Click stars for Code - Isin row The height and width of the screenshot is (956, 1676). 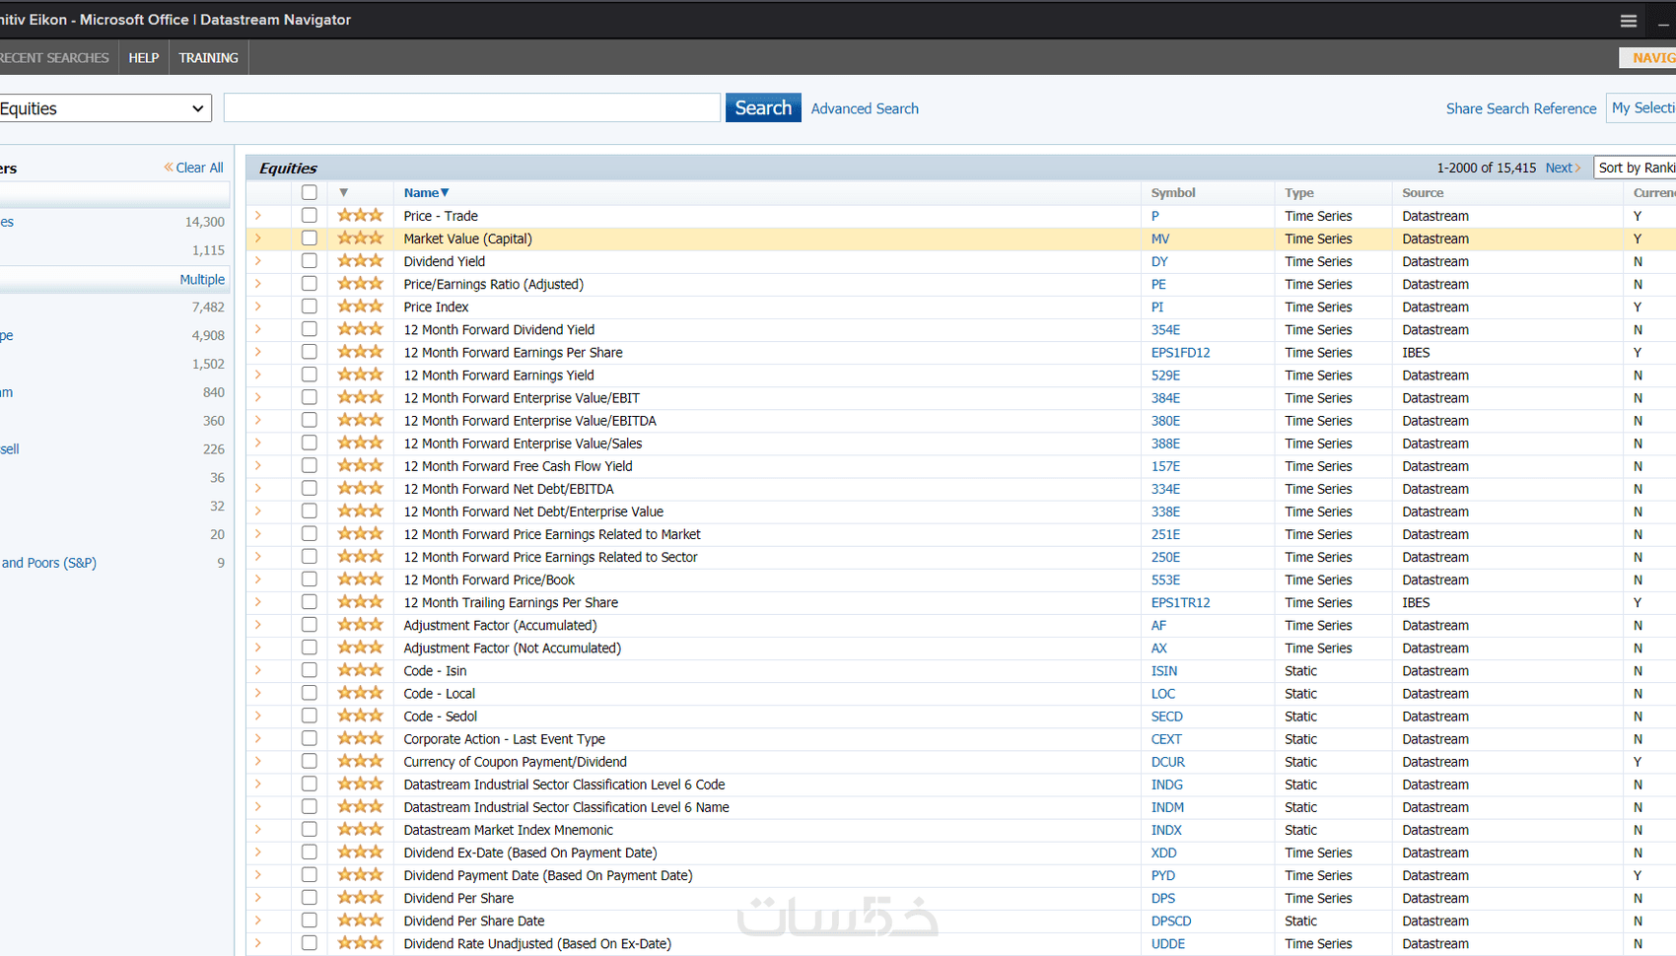(360, 670)
